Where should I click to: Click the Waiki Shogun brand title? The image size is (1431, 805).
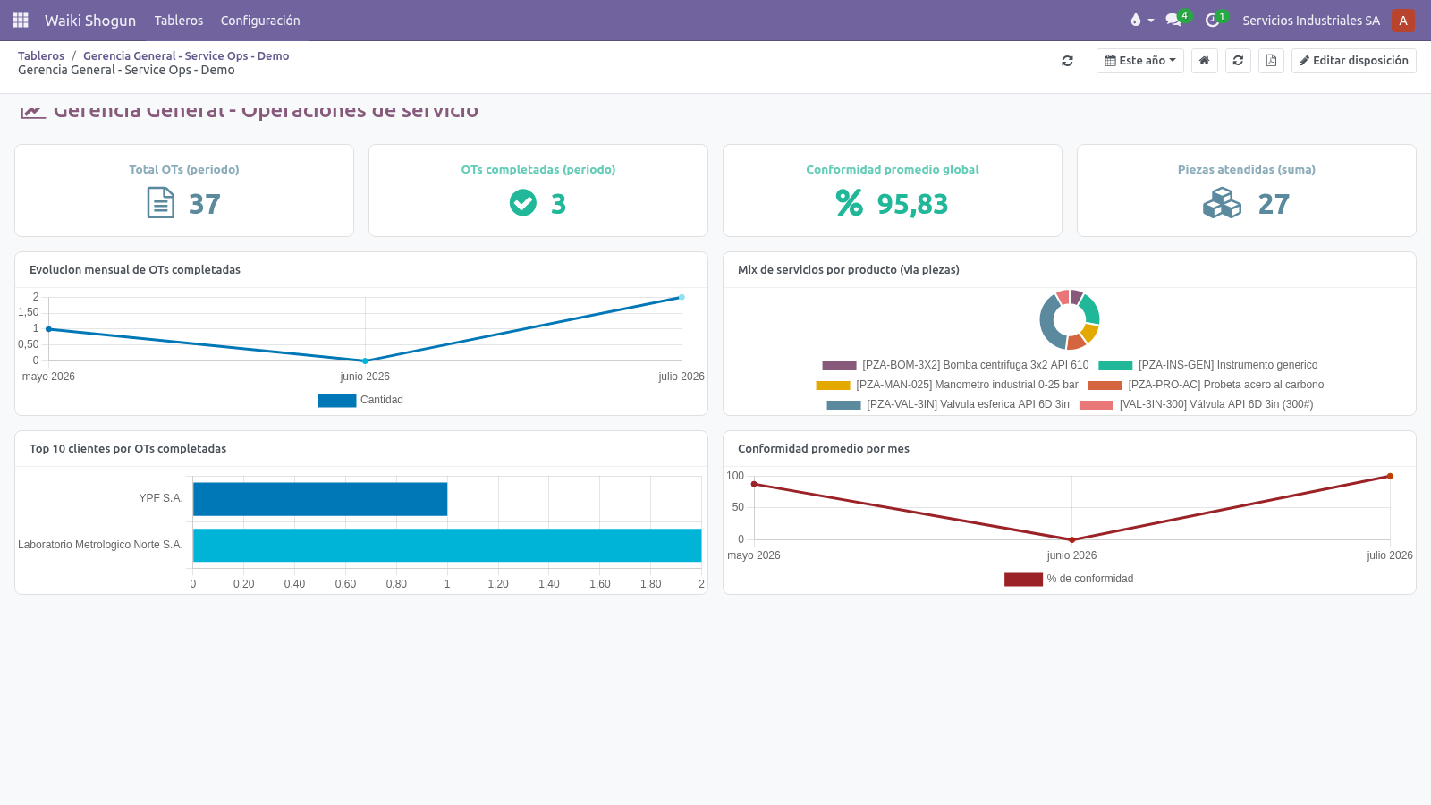point(90,20)
